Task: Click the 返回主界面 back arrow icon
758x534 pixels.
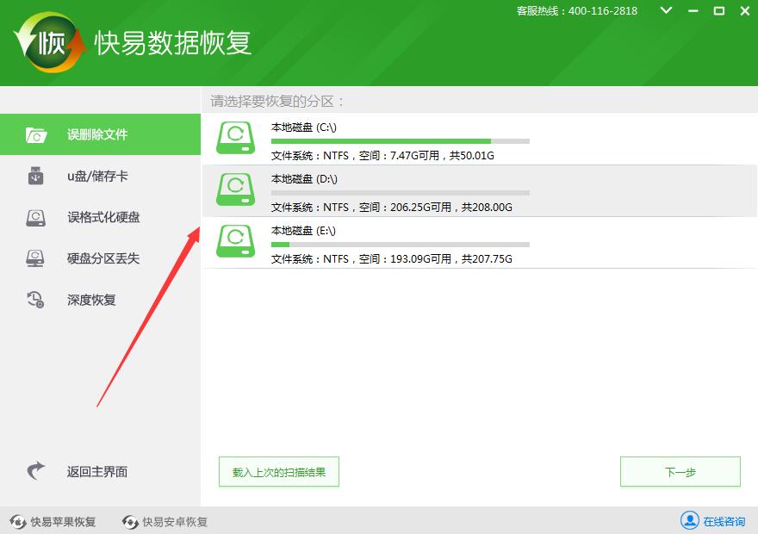Action: pos(34,471)
